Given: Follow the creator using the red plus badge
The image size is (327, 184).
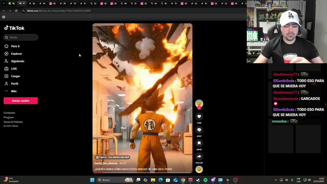Looking at the screenshot, I should click(199, 108).
